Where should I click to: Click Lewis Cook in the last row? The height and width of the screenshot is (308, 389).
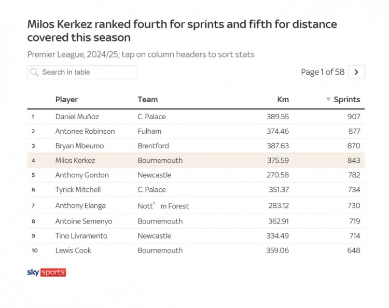point(73,250)
